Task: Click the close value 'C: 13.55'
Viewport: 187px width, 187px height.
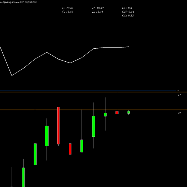Action: (68, 12)
